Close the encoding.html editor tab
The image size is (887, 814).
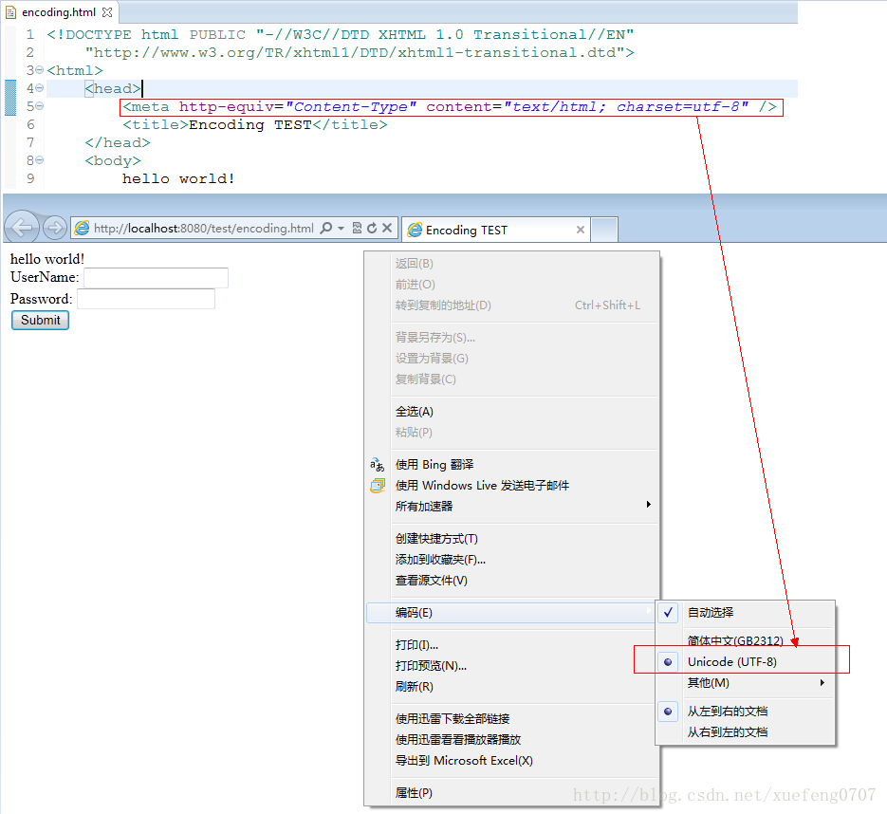click(107, 12)
